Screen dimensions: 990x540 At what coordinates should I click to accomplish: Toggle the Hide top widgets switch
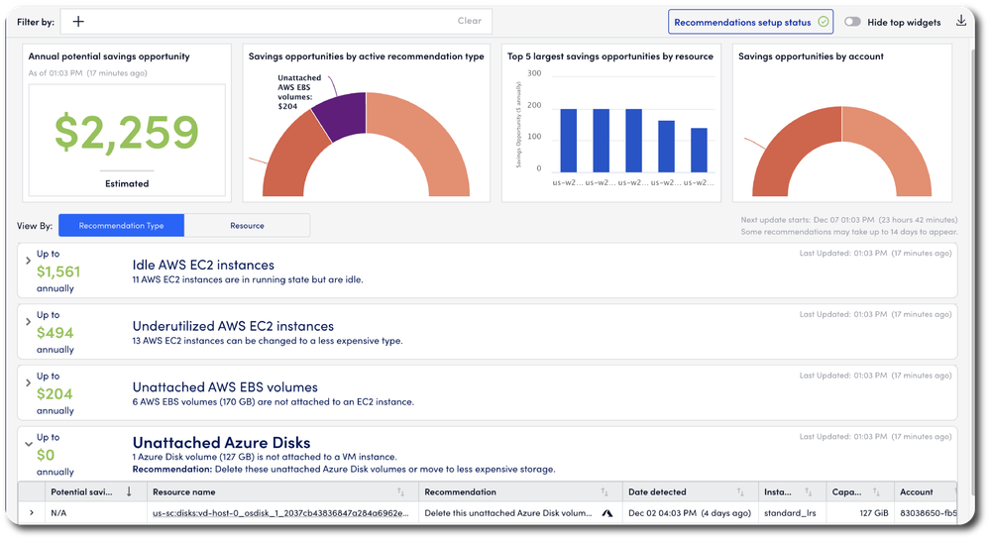(852, 22)
